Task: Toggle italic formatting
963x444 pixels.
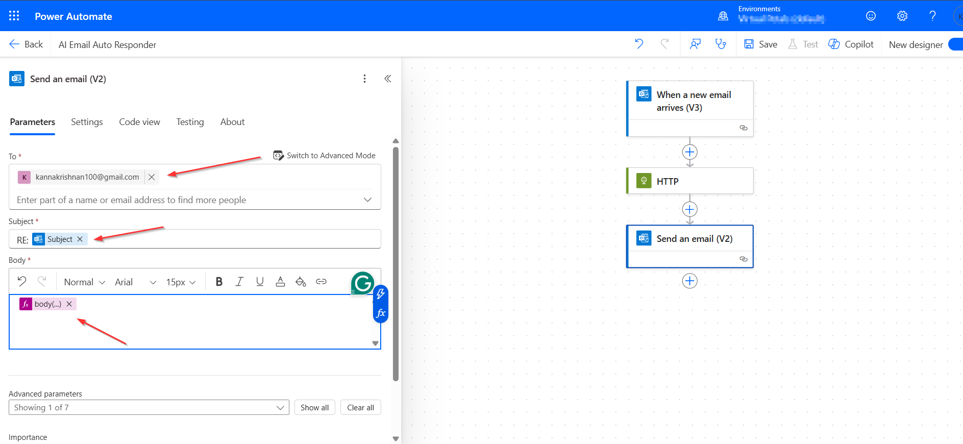Action: 239,282
